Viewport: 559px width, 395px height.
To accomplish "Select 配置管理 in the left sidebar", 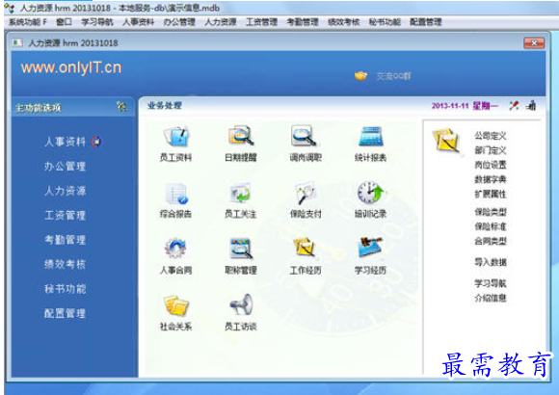I will (x=65, y=313).
